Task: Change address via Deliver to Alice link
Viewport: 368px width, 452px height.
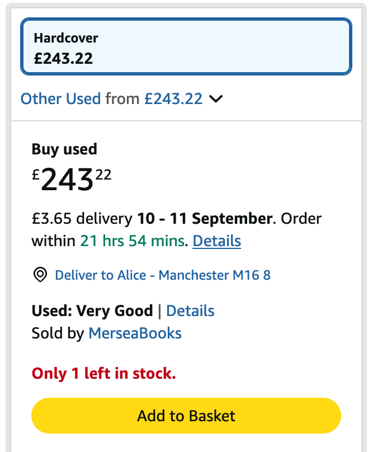Action: click(x=162, y=275)
